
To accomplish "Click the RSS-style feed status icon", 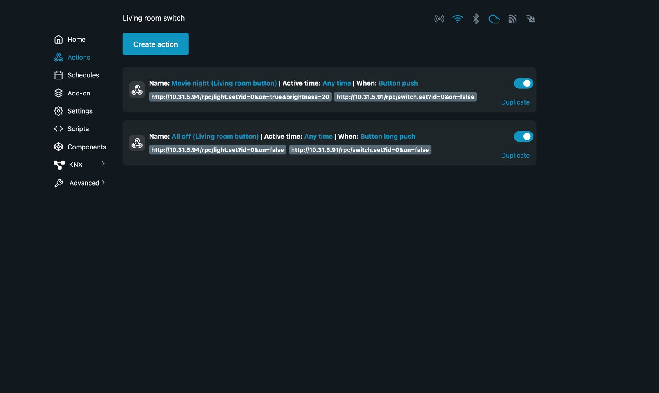I will tap(512, 19).
